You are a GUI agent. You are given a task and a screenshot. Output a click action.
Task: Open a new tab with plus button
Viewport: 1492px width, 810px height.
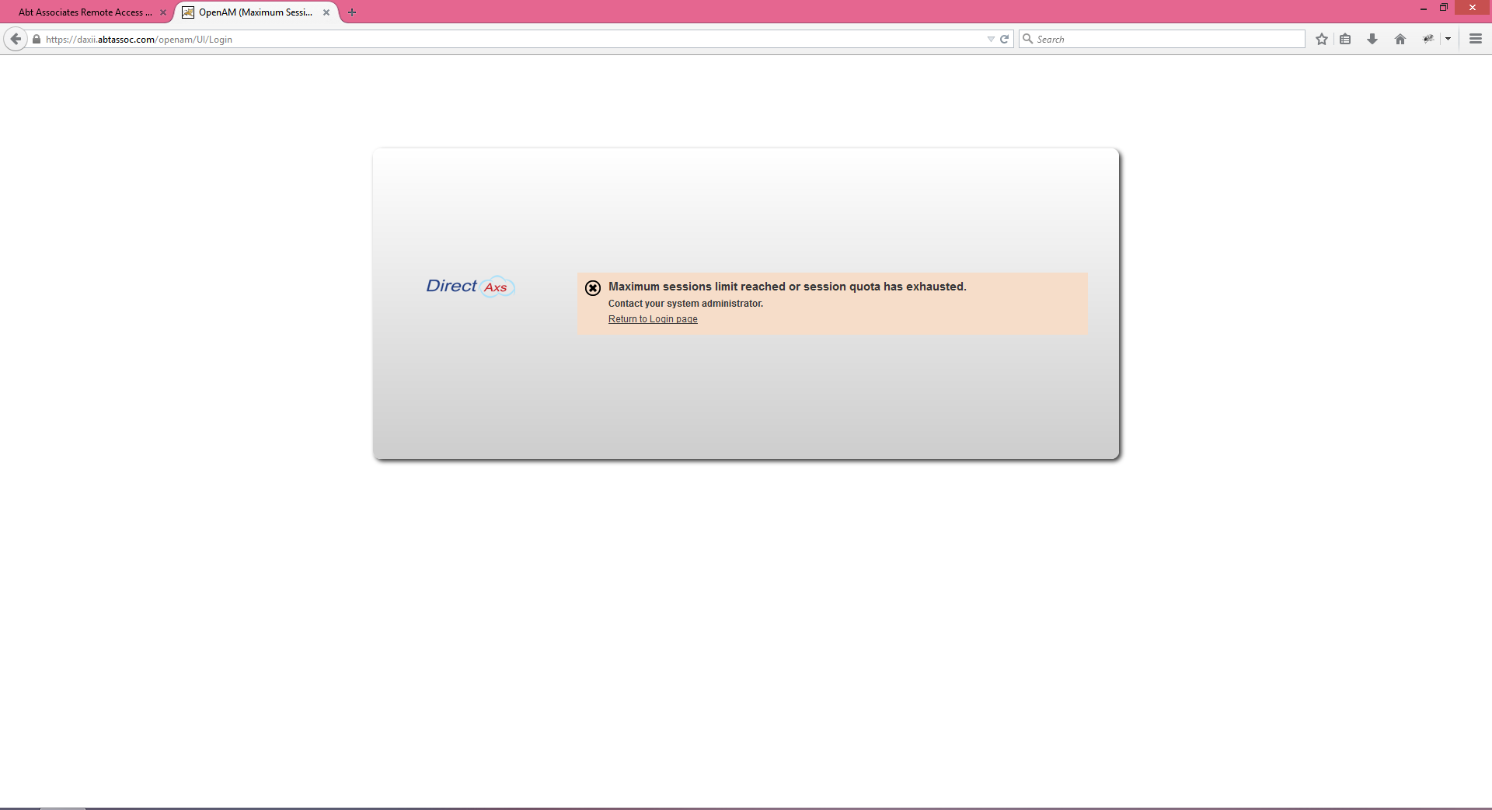coord(352,12)
